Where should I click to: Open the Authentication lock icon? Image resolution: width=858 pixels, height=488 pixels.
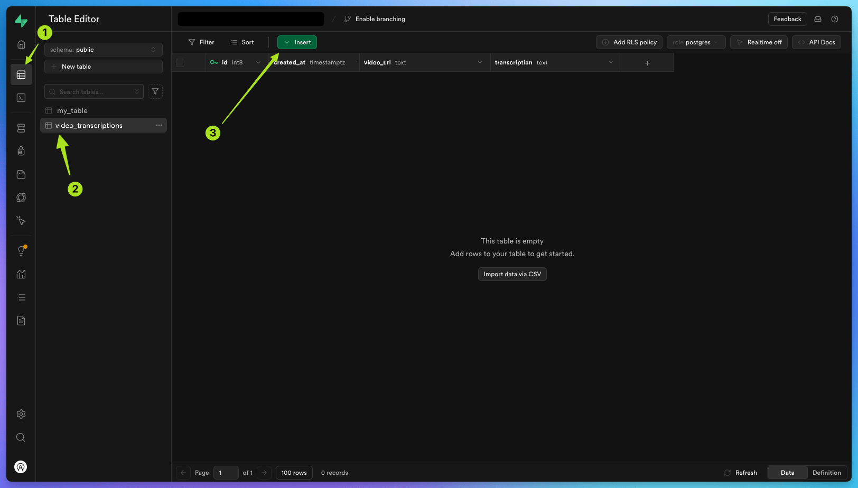click(21, 151)
